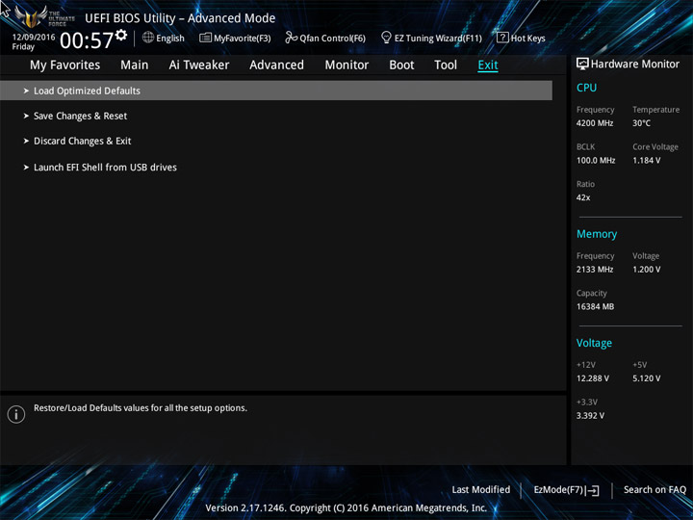Click +3.3V reading 3.392 V
This screenshot has width=693, height=520.
click(590, 416)
